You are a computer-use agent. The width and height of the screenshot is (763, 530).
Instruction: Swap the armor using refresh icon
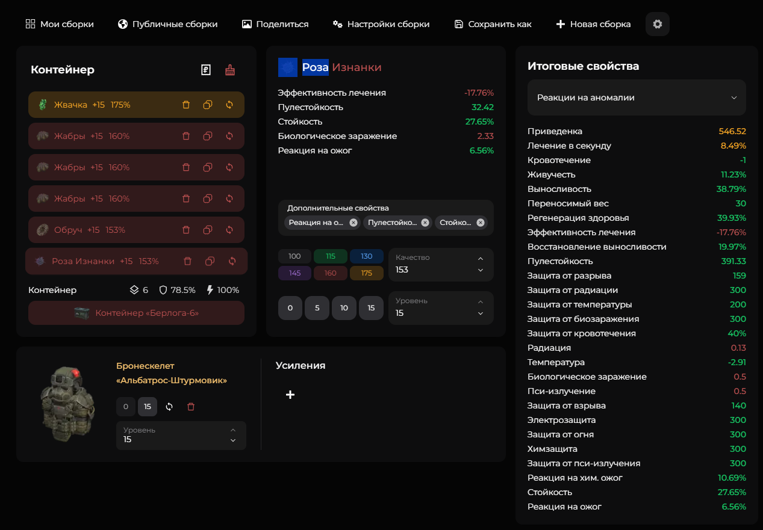click(x=169, y=407)
